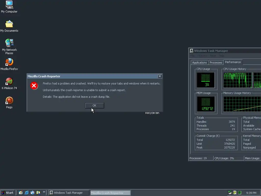The height and width of the screenshot is (196, 261).
Task: Click the red error icon in Crash Reporter
Action: point(34,86)
